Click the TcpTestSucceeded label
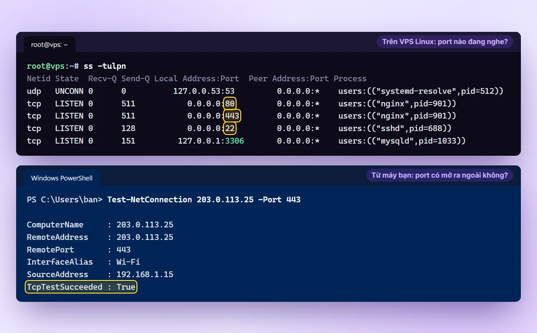This screenshot has height=333, width=537. [x=64, y=287]
